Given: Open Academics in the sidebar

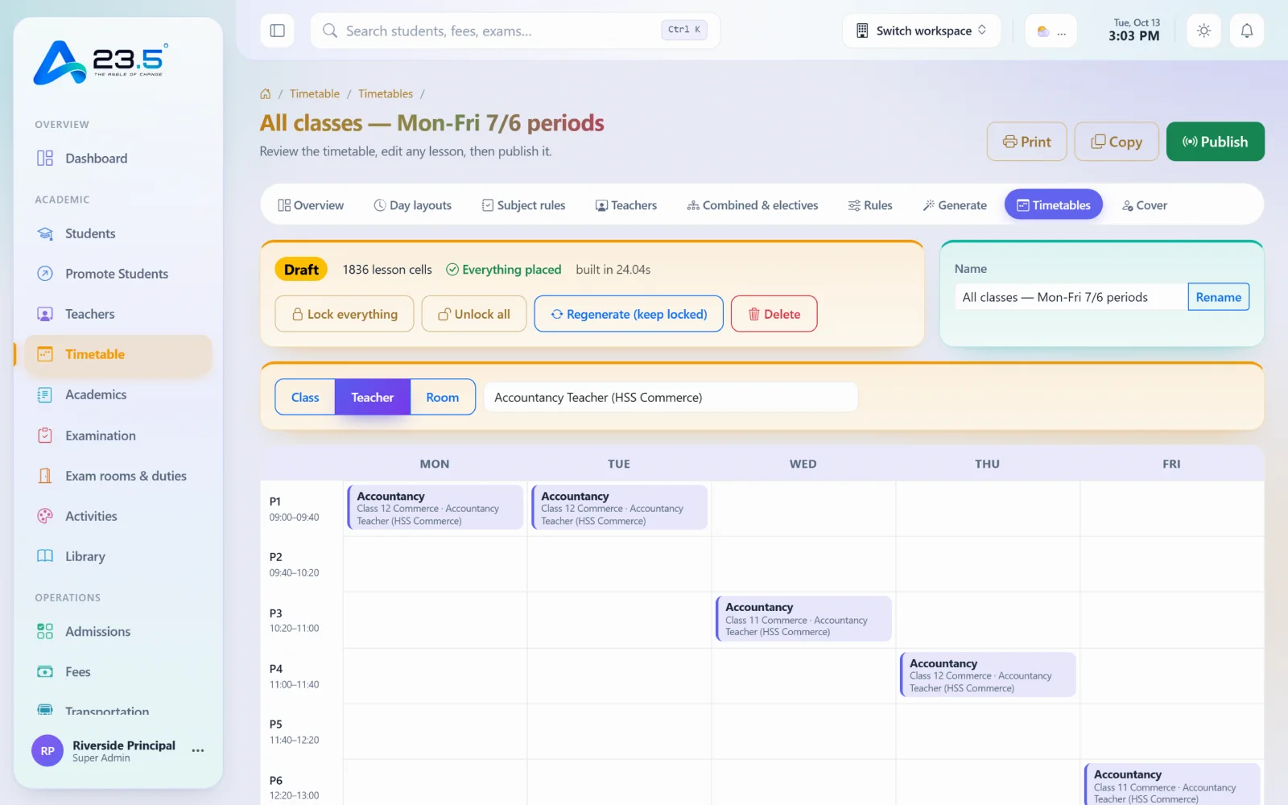Looking at the screenshot, I should pyautogui.click(x=118, y=394).
